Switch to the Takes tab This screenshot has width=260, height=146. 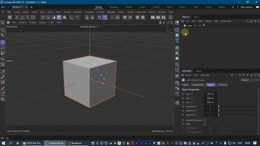[x=196, y=17]
